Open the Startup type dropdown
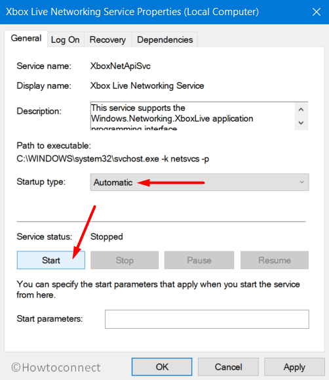329x380 pixels. tap(199, 182)
